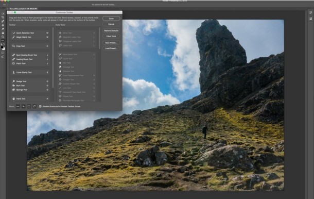Select Magnetic Lasso Tool in Extra Tools
This screenshot has height=199, width=314.
point(77,37)
